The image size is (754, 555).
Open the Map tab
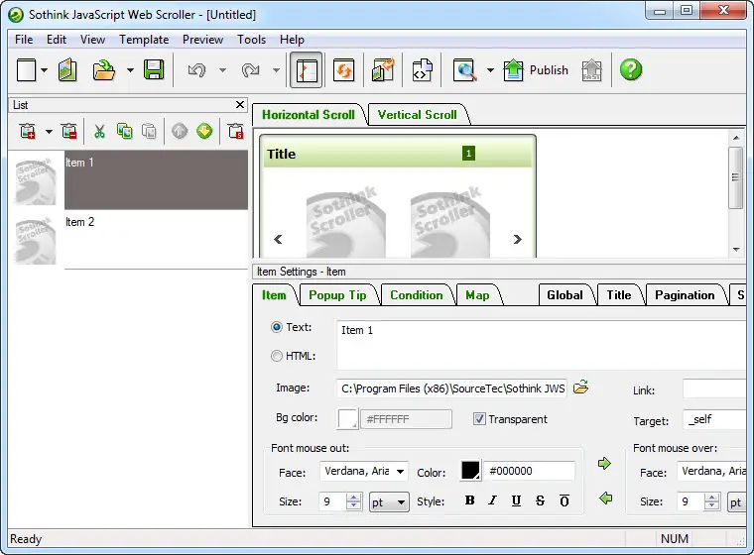pyautogui.click(x=477, y=295)
